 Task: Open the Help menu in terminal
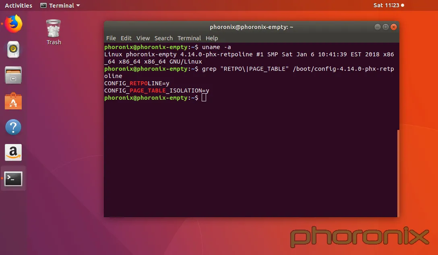coord(212,38)
